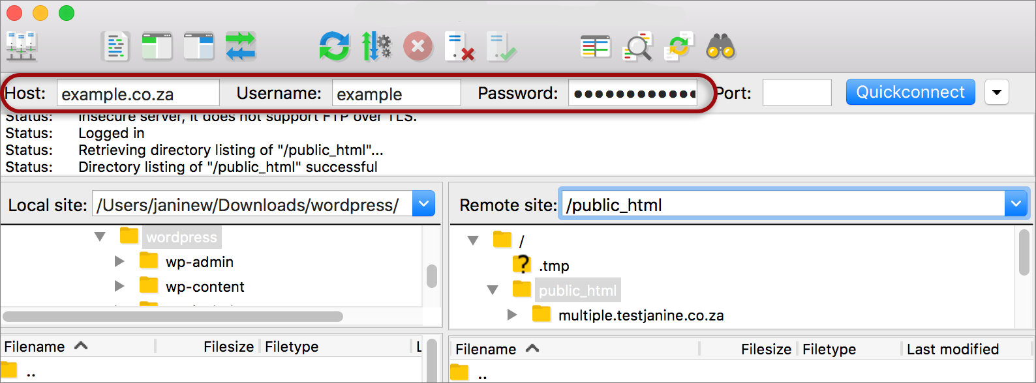Open the directory listing filters dialog
The height and width of the screenshot is (383, 1036).
595,47
